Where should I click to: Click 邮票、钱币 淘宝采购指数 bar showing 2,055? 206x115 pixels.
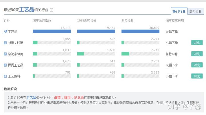52,43
